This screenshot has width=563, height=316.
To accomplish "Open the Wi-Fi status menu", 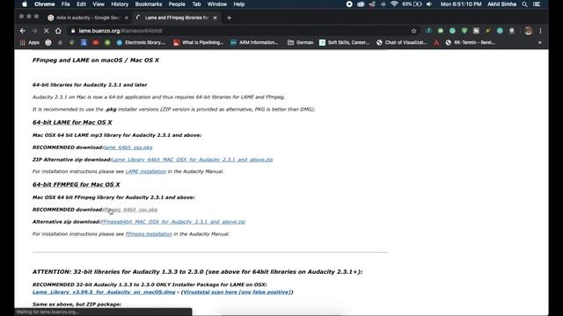I will pos(394,4).
